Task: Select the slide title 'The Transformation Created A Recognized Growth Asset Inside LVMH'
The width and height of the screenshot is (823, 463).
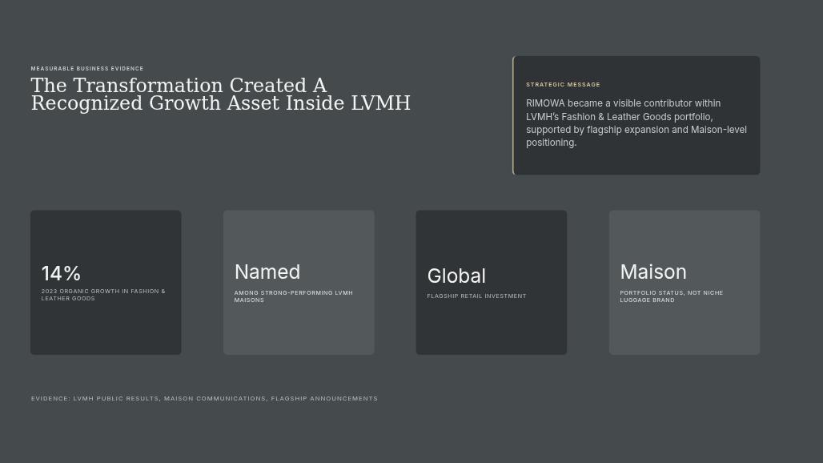Action: [x=220, y=95]
